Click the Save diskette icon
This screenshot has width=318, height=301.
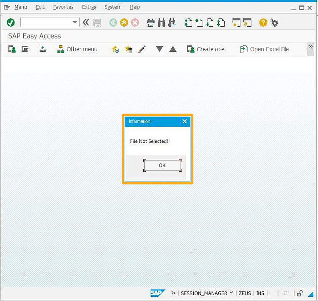click(98, 22)
